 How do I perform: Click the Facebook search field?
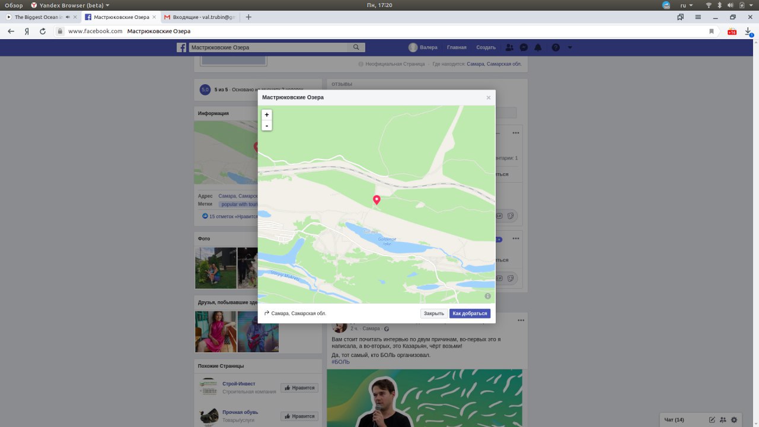tap(267, 47)
